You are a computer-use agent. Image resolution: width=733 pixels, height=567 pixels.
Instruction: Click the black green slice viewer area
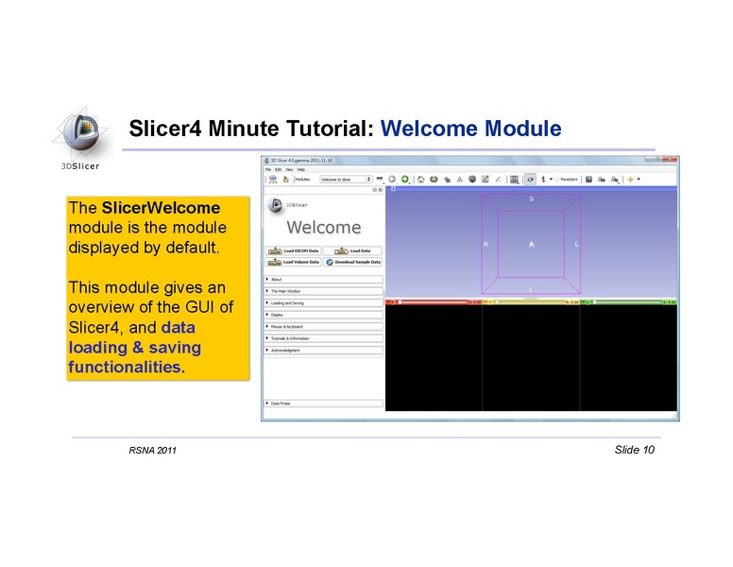(x=628, y=358)
